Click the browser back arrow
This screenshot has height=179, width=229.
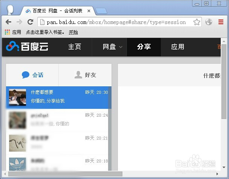(x=8, y=22)
